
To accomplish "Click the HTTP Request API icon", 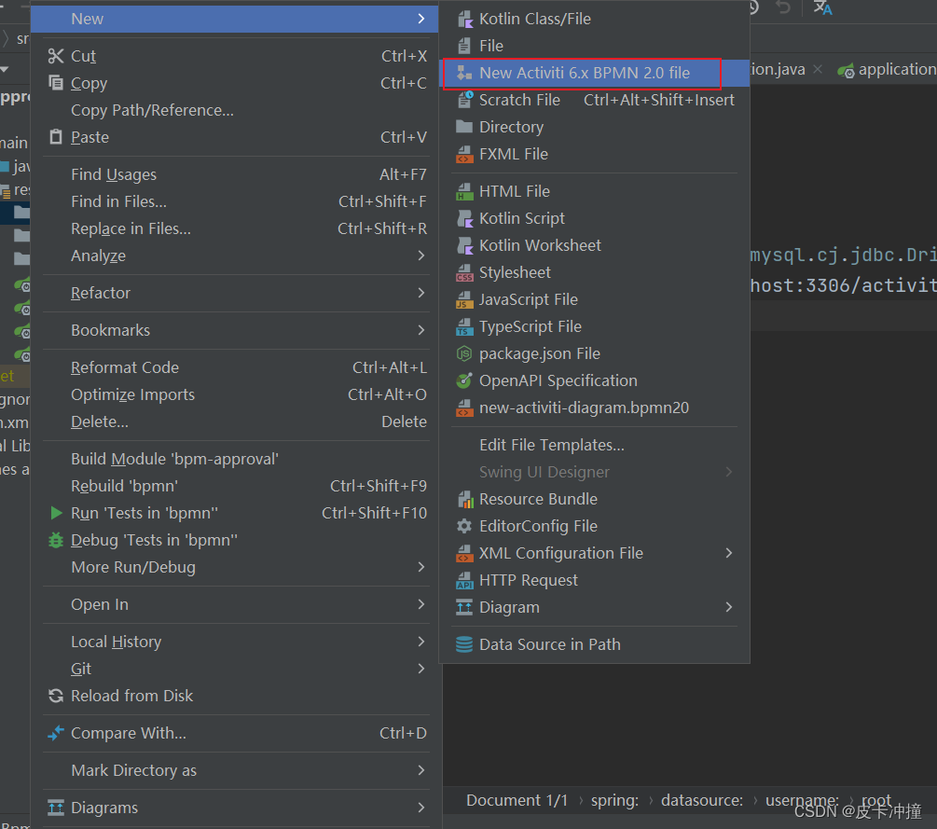I will (x=464, y=580).
